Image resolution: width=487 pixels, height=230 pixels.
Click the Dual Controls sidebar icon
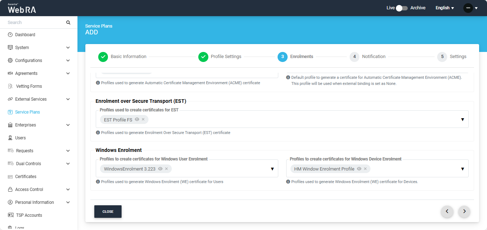pos(10,164)
